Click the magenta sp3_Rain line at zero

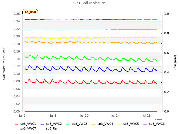point(91,112)
